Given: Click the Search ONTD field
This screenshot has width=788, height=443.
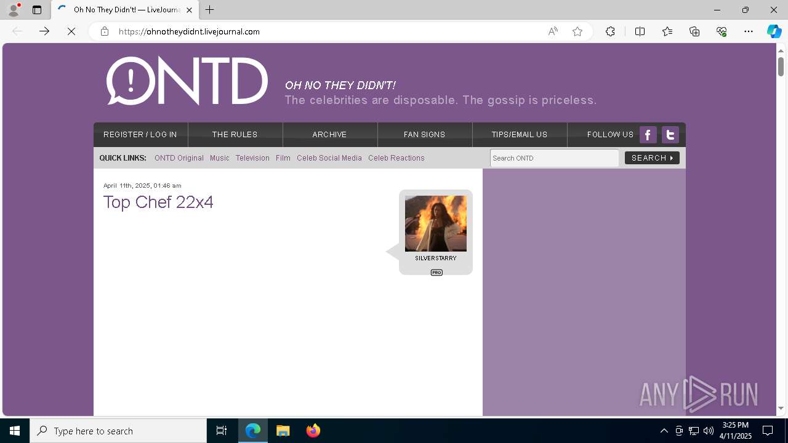Looking at the screenshot, I should click(x=555, y=158).
